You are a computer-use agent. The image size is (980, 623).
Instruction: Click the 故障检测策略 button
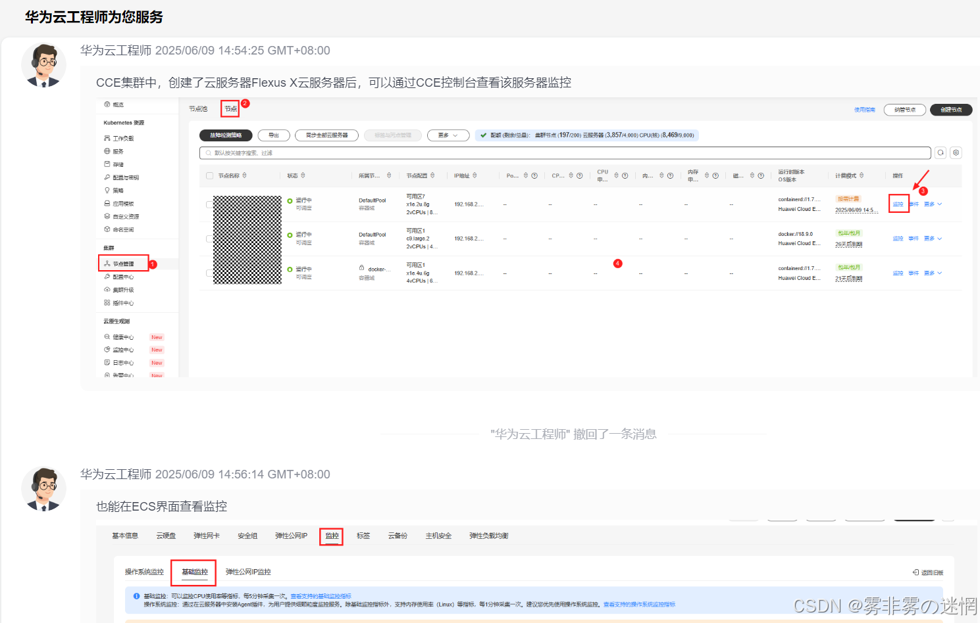tap(226, 135)
